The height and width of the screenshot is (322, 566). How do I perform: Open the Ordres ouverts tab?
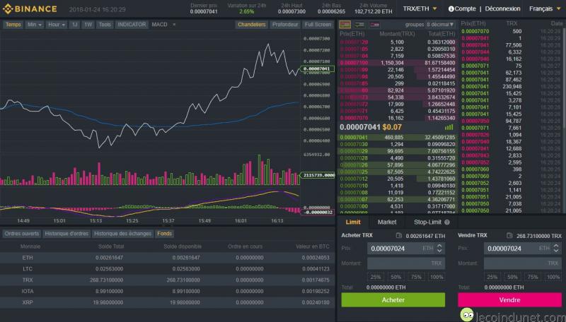click(22, 234)
